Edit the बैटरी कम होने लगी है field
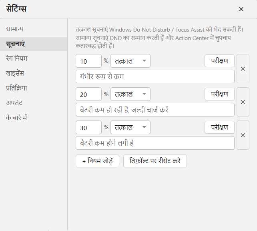 (x=155, y=143)
